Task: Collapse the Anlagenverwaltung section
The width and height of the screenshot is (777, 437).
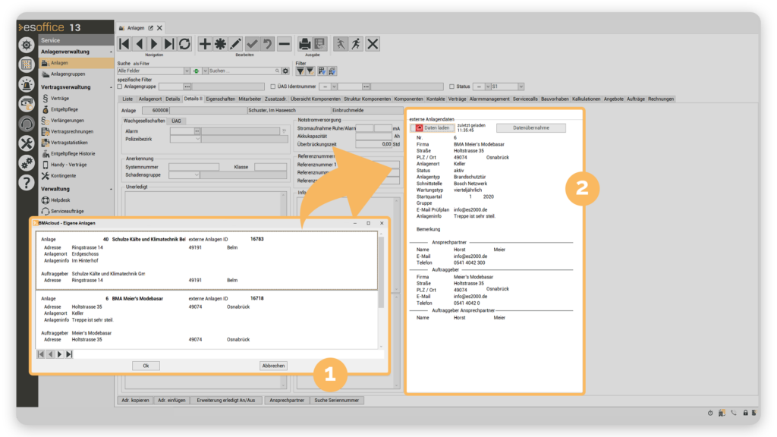Action: point(111,52)
